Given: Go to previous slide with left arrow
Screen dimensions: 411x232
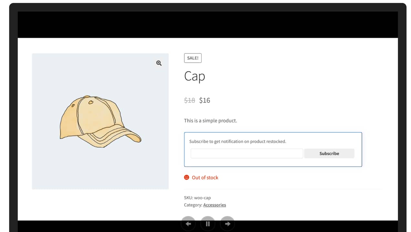Looking at the screenshot, I should click(x=188, y=224).
